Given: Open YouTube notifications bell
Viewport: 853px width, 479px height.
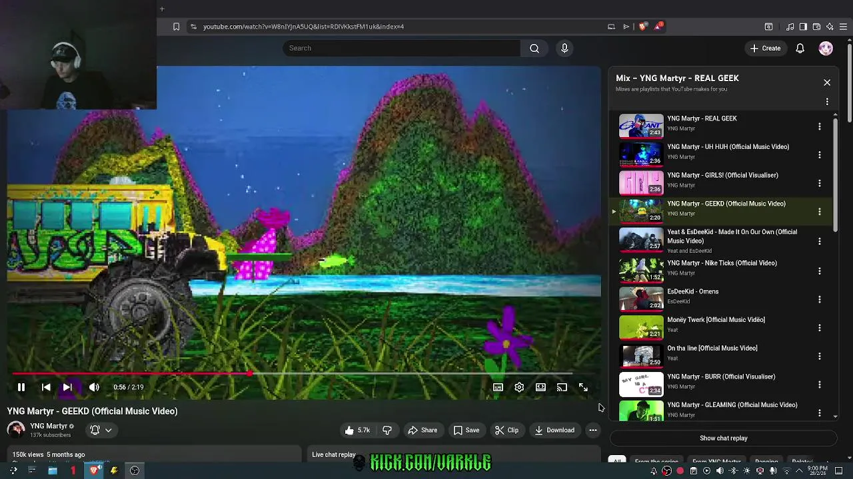Looking at the screenshot, I should pyautogui.click(x=800, y=48).
